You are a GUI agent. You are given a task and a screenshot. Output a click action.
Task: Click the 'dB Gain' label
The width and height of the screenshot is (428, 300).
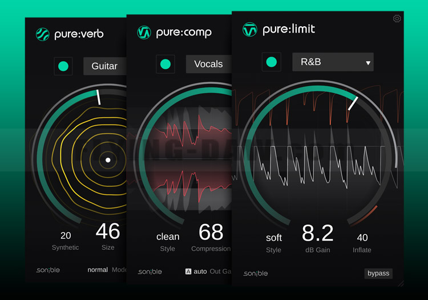(x=318, y=250)
